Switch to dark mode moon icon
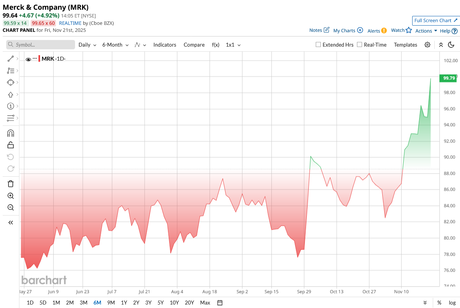The width and height of the screenshot is (460, 308). click(451, 45)
